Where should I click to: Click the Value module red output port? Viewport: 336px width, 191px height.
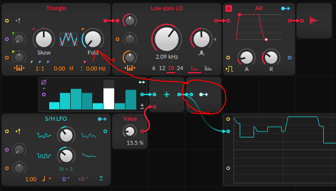[142, 131]
